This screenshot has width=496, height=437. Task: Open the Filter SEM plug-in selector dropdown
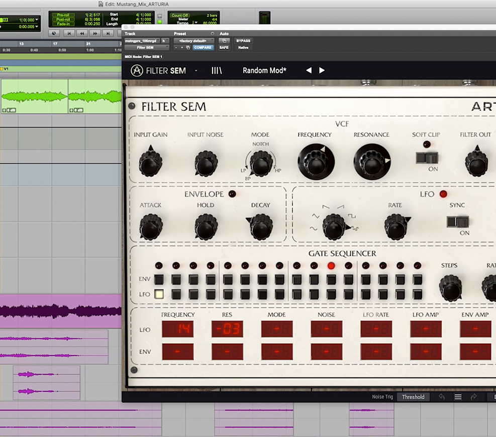(x=147, y=48)
